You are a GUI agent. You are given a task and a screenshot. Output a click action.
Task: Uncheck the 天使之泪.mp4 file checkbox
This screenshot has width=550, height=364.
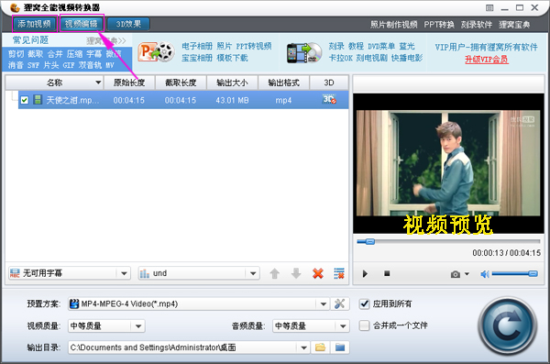click(24, 100)
